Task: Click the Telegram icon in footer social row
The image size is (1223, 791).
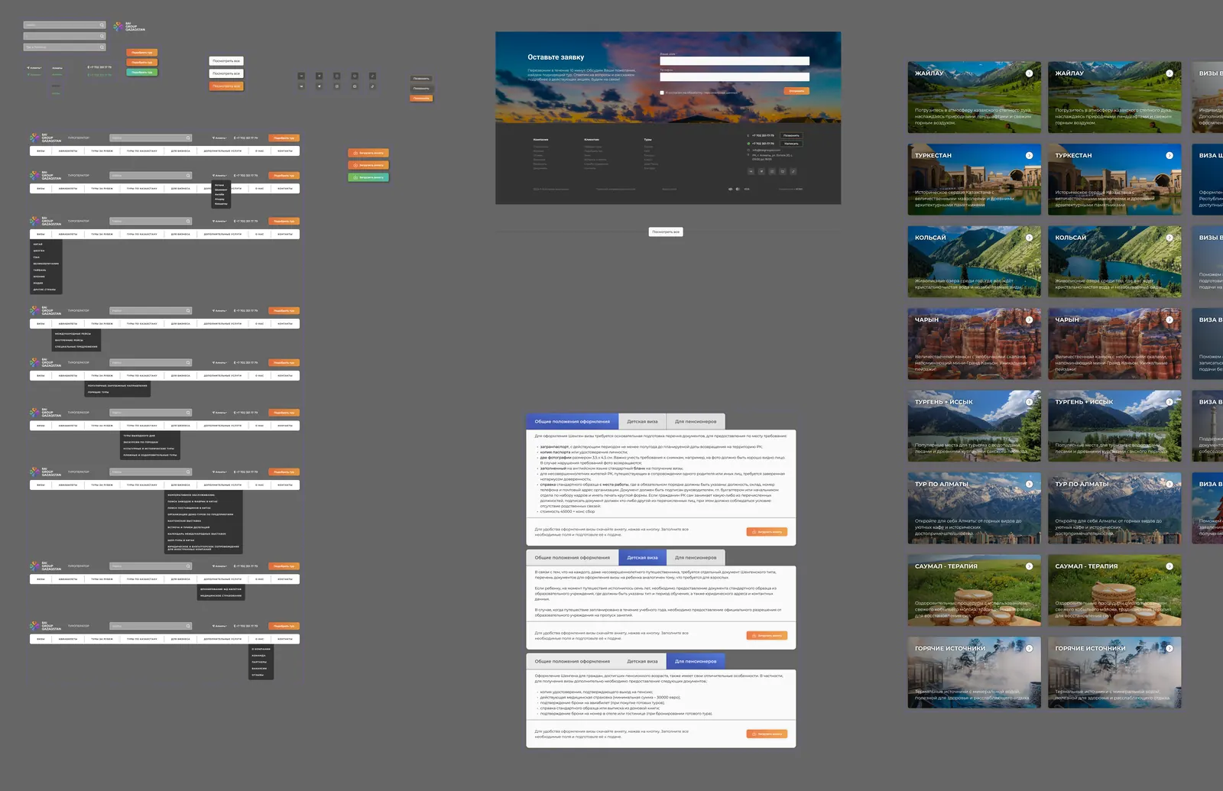Action: [761, 171]
